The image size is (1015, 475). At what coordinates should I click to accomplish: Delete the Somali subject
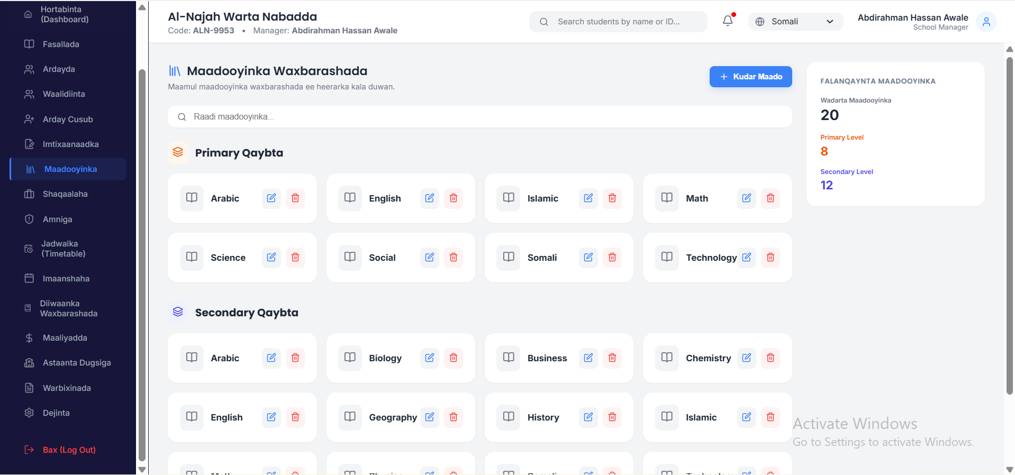coord(612,257)
